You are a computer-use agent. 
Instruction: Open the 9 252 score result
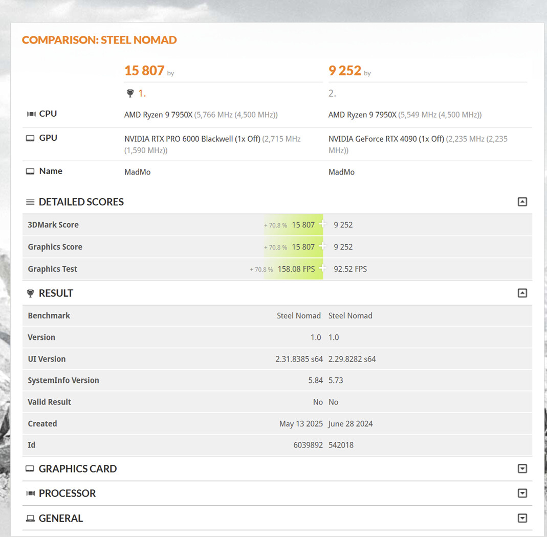click(345, 71)
